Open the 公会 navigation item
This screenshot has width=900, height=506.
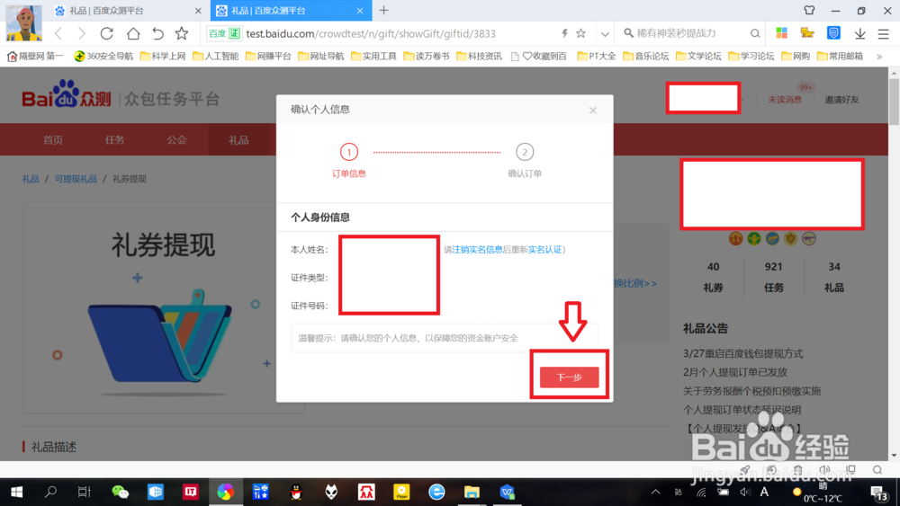click(x=176, y=140)
